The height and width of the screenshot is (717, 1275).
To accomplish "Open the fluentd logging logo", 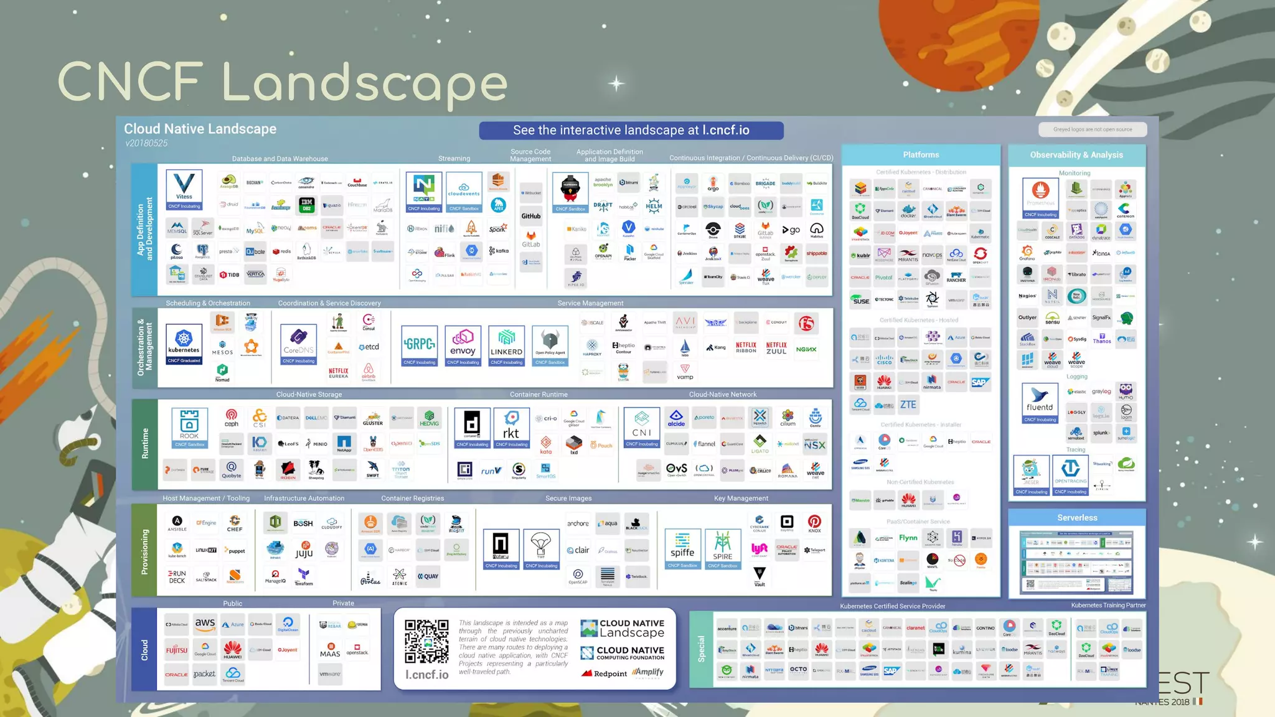I will [1039, 402].
